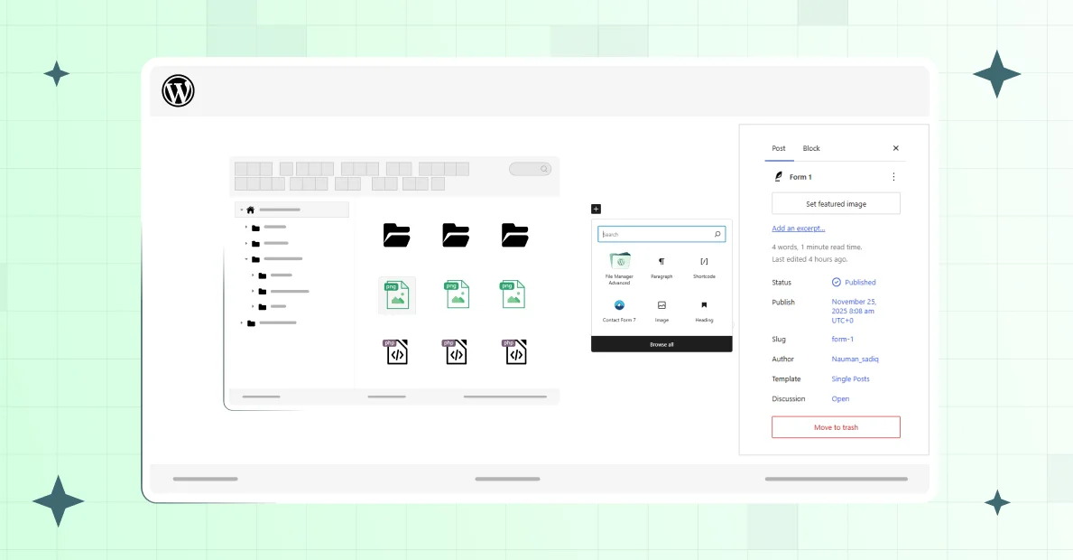
Task: Insert an Image block
Action: point(661,309)
